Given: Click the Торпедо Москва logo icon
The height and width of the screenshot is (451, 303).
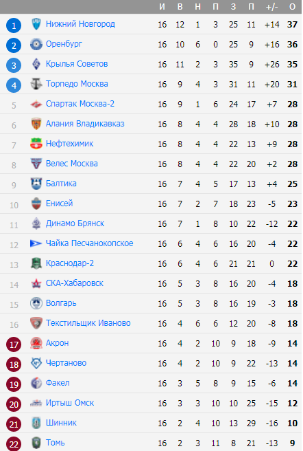Looking at the screenshot, I should (x=36, y=84).
